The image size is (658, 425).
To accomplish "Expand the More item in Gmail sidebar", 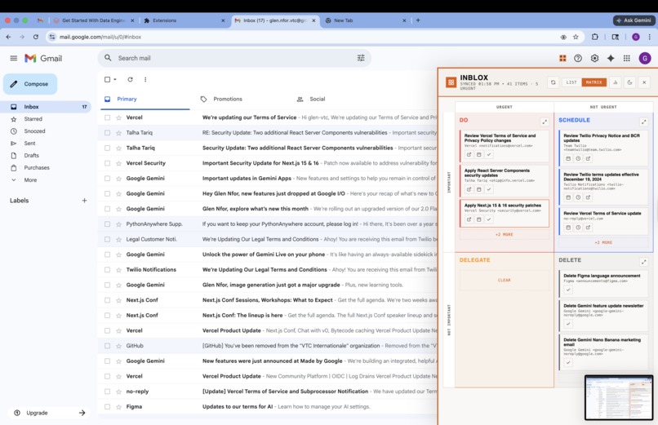I will tap(30, 179).
